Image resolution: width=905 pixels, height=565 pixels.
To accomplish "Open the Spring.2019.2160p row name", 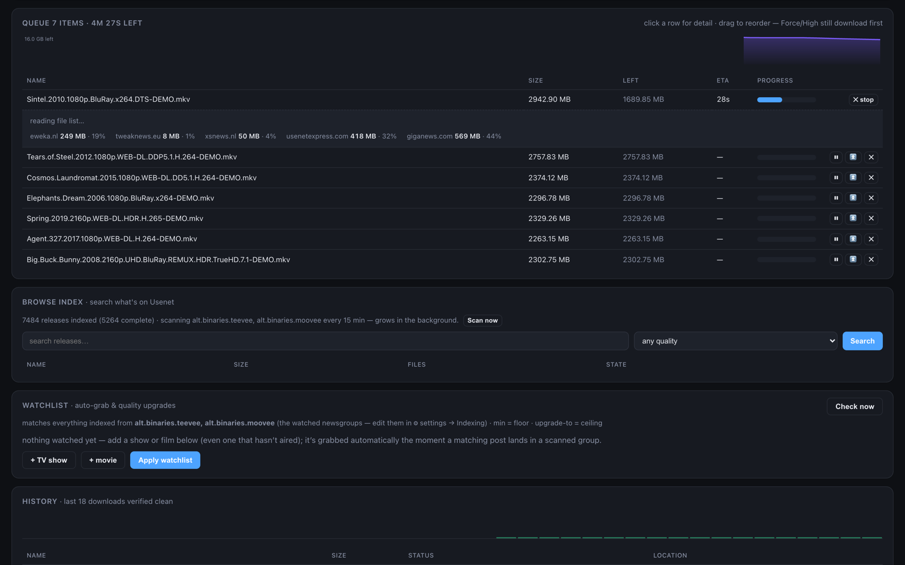I will [115, 218].
